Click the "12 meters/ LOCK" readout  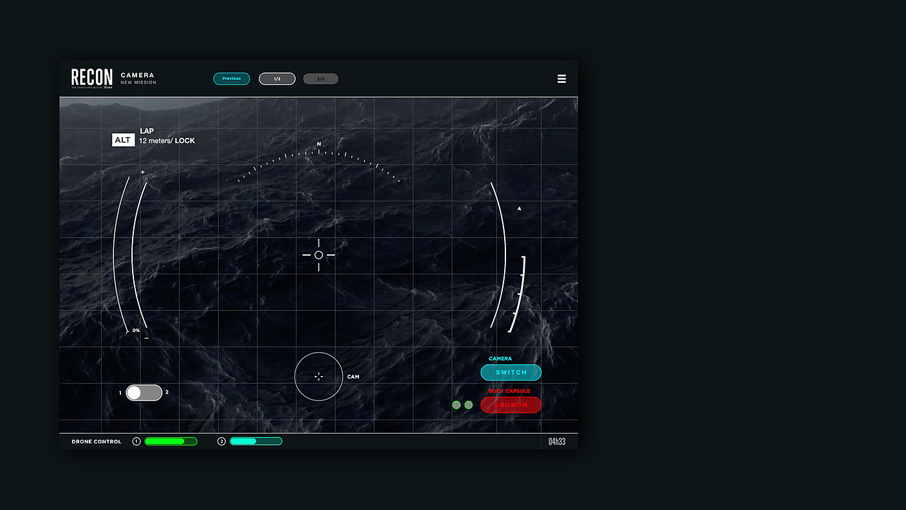click(167, 140)
